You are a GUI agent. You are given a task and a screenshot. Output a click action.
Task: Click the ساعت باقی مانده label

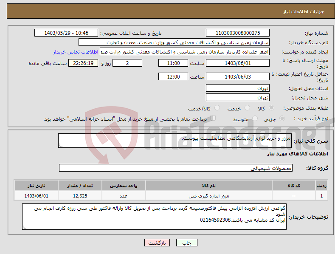pyautogui.click(x=48, y=64)
